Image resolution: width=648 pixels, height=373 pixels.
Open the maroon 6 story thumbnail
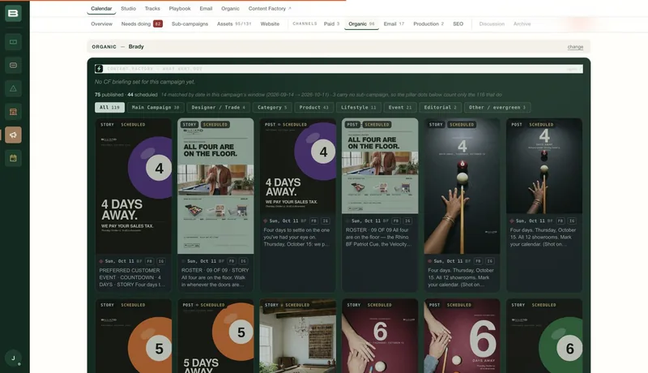[x=380, y=337]
